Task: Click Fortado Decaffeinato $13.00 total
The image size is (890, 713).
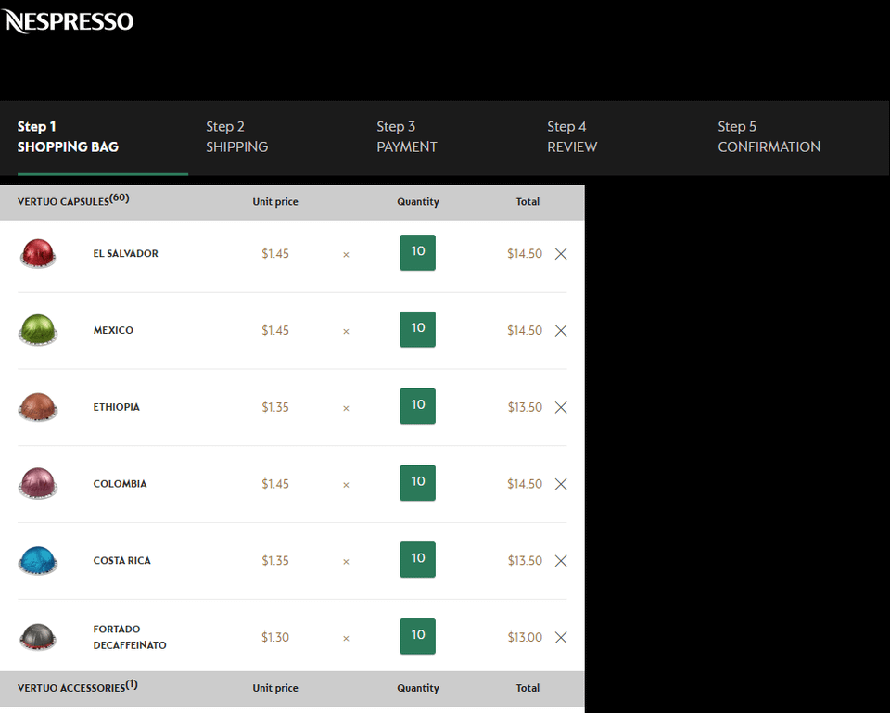Action: tap(525, 638)
